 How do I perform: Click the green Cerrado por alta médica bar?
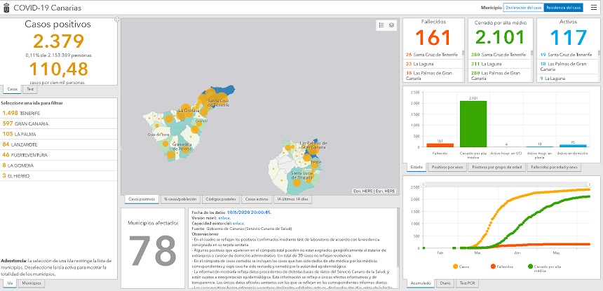[473, 123]
